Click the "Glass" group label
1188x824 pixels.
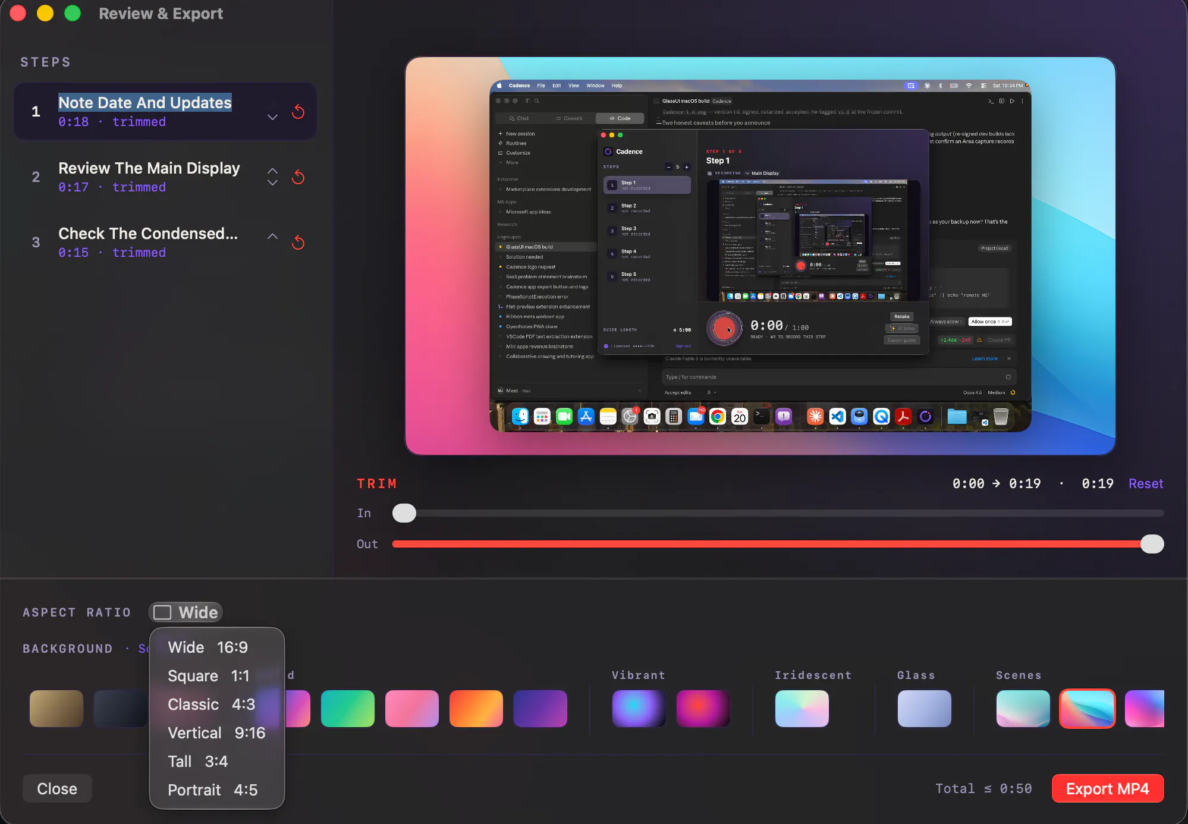tap(916, 675)
